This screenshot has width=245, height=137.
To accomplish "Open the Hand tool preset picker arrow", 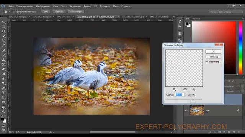I will [9, 12].
